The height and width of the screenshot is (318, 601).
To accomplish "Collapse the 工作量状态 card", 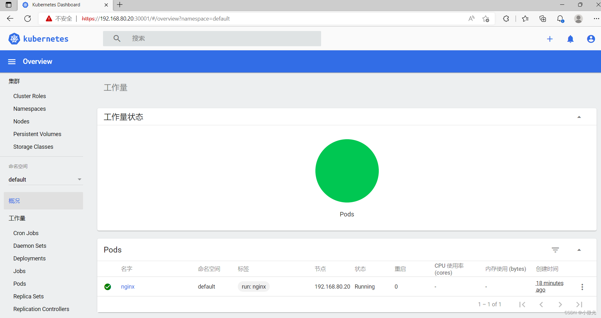I will tap(579, 117).
